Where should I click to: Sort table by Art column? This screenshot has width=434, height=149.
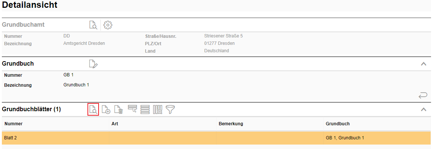click(x=115, y=124)
